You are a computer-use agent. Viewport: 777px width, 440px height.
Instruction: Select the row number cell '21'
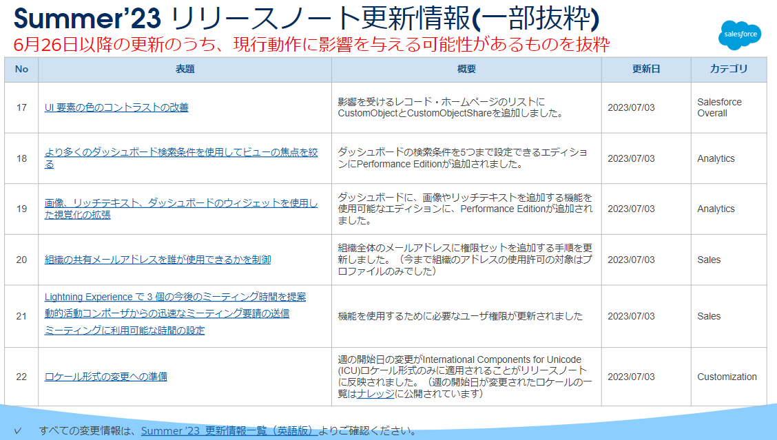(21, 316)
